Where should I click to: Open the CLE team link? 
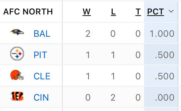(x=42, y=76)
